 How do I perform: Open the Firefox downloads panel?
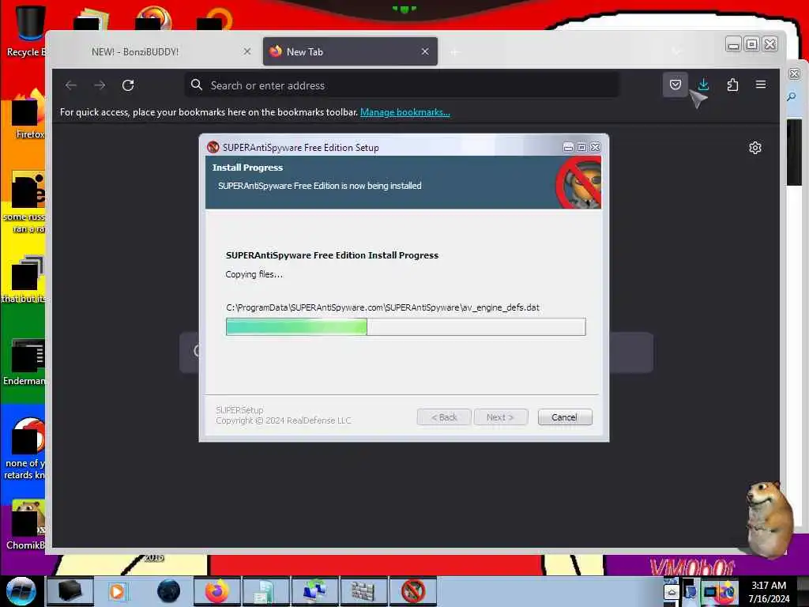click(703, 85)
